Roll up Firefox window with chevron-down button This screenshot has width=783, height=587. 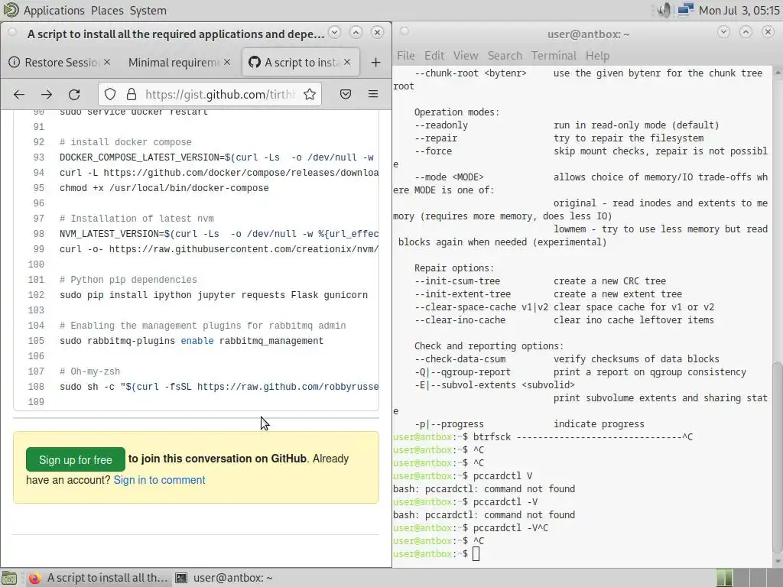coord(335,32)
